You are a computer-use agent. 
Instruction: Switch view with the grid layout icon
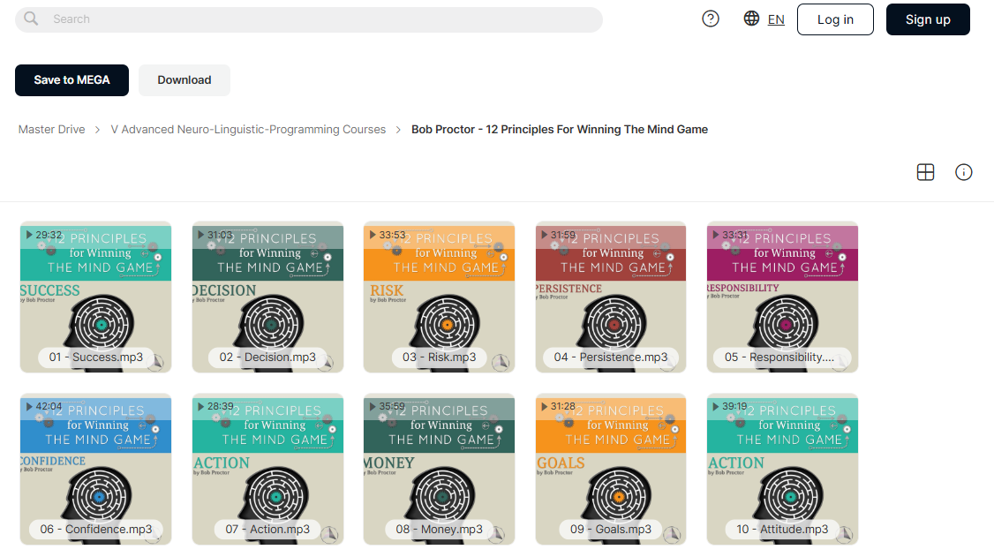click(925, 172)
